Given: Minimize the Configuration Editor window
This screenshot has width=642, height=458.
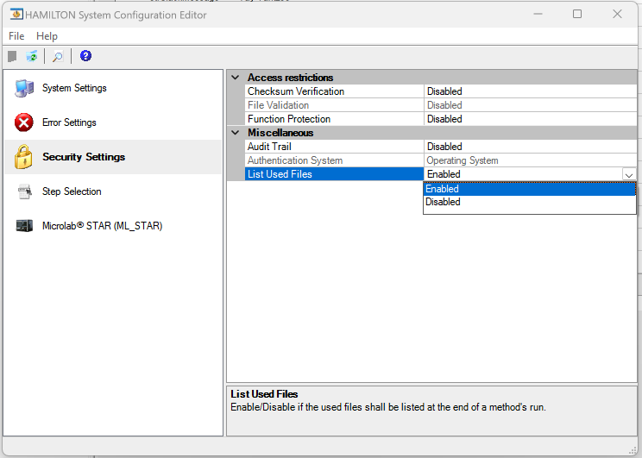Looking at the screenshot, I should point(538,14).
